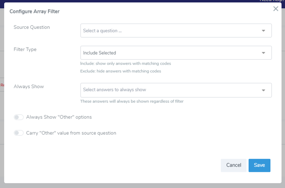Click the Always Show dropdown arrow
Viewport: 285px width, 188px height.
click(x=263, y=90)
